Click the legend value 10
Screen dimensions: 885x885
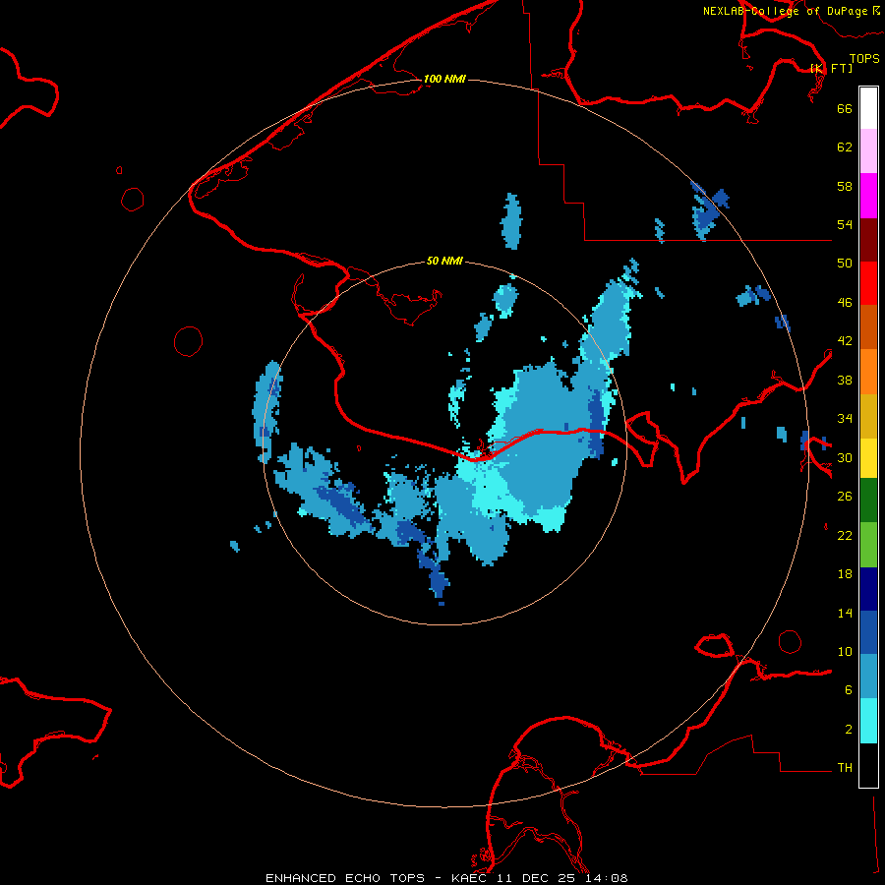(x=845, y=651)
